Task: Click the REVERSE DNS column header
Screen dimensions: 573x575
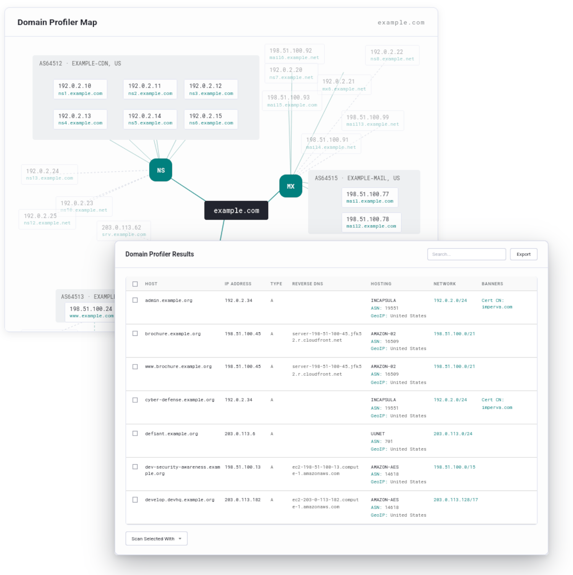Action: click(308, 284)
